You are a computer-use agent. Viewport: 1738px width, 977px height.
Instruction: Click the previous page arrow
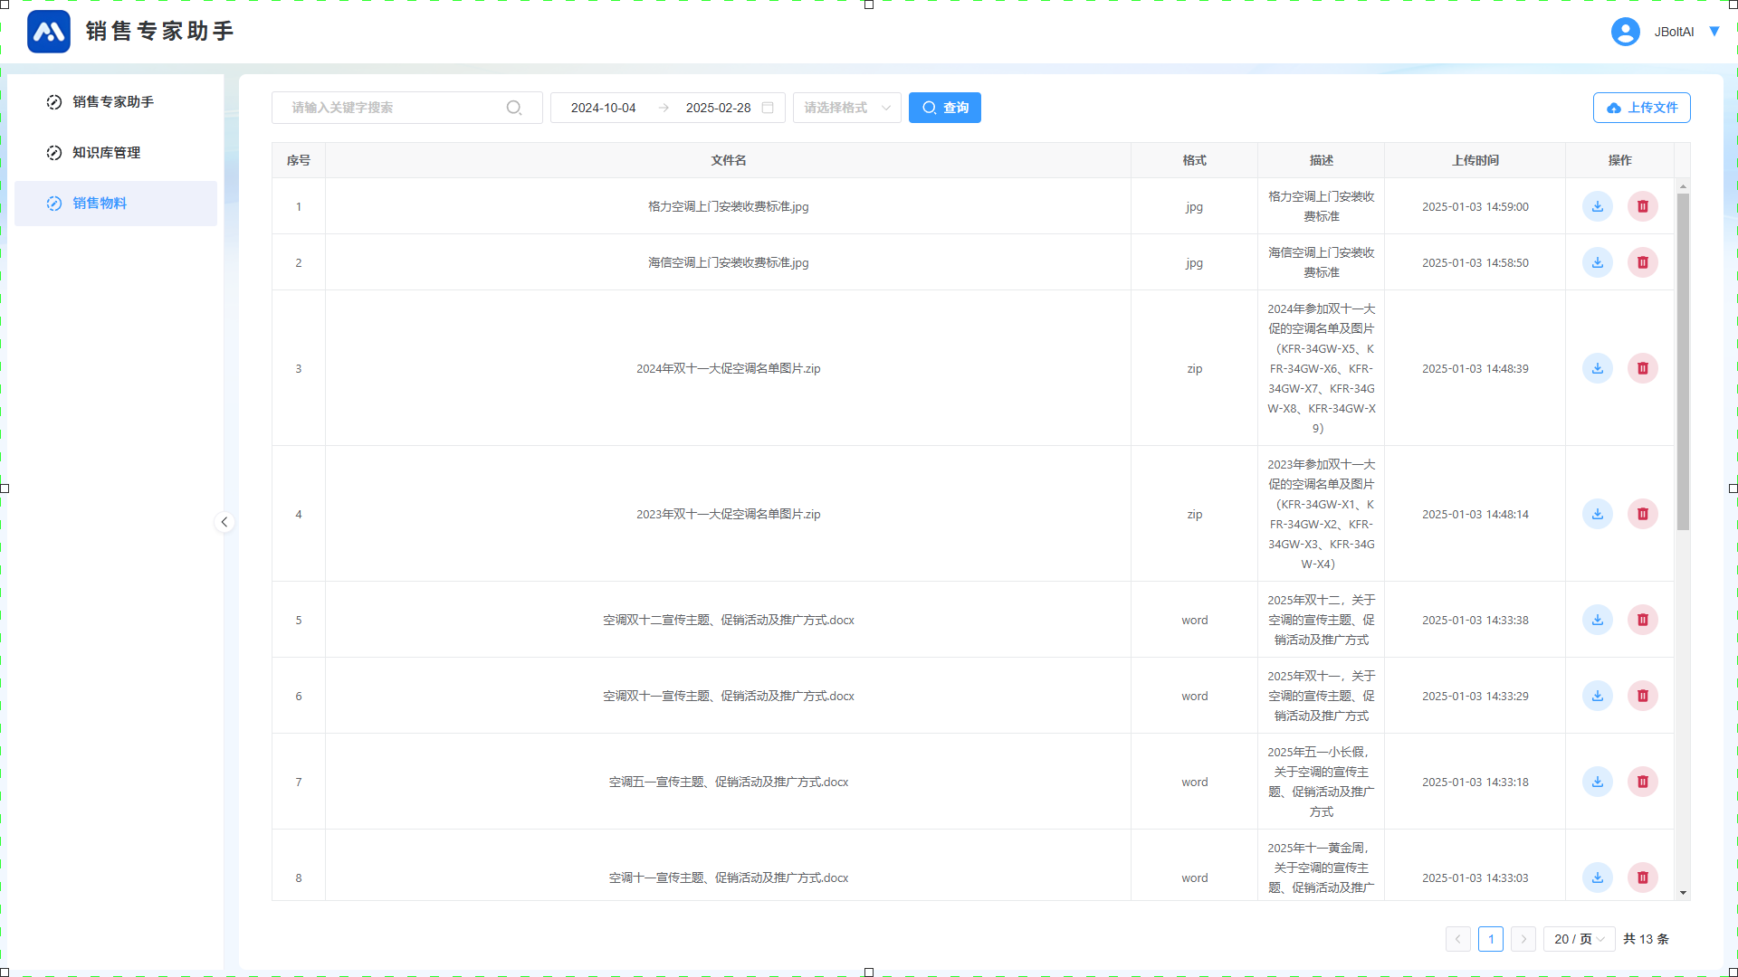point(1458,939)
